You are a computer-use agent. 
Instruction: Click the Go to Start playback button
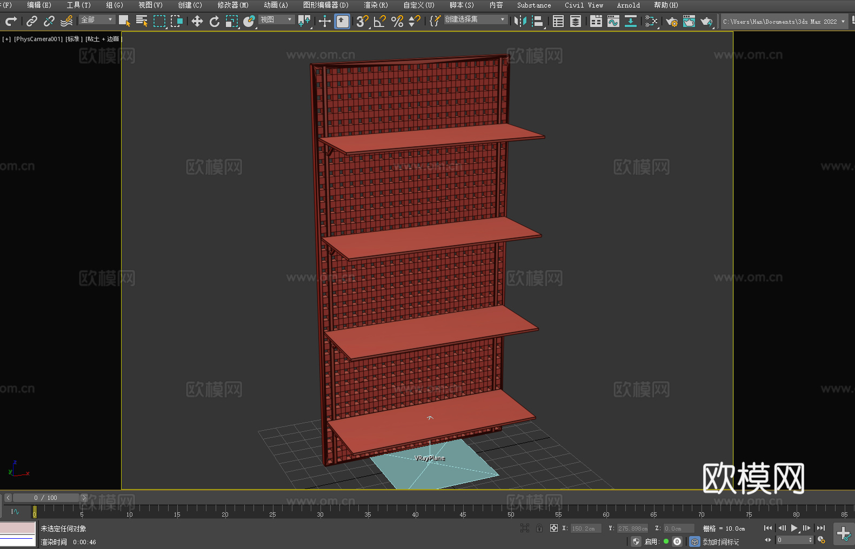[x=767, y=528]
